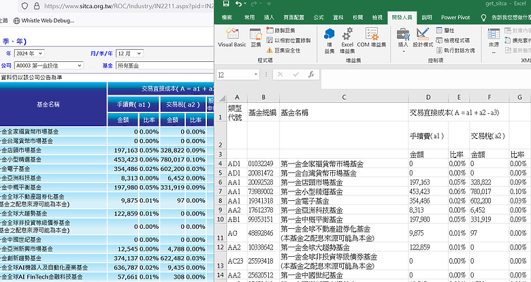Click the browser shield tracking icon
The height and width of the screenshot is (282, 531).
(x=25, y=6)
